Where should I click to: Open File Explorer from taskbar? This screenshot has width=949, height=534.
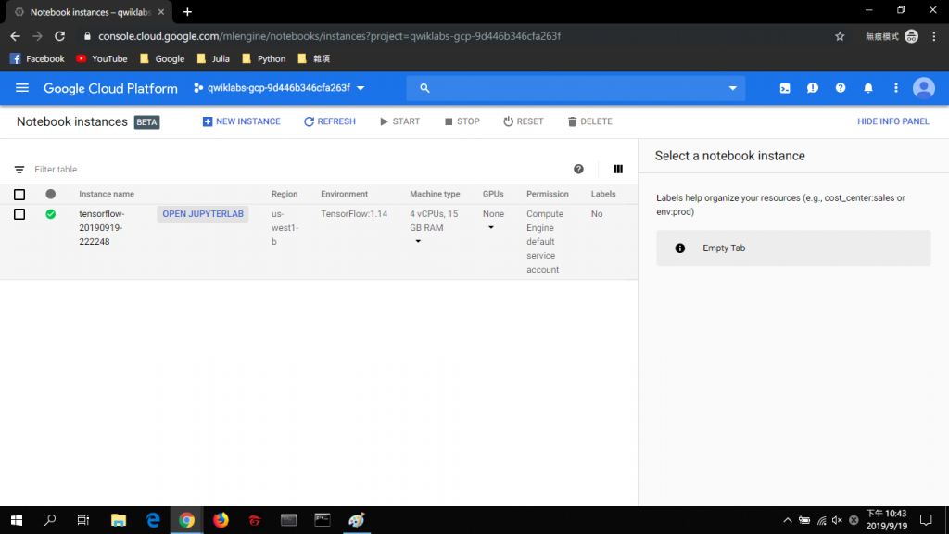[x=119, y=520]
